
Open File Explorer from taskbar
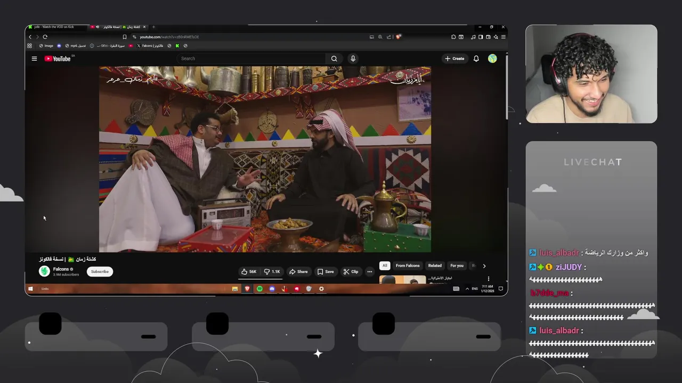[234, 289]
